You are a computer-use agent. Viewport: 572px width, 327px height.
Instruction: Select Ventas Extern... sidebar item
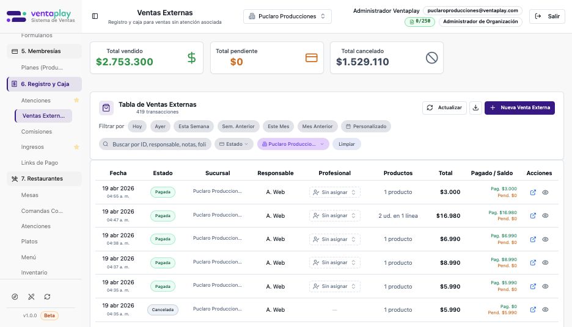point(43,116)
